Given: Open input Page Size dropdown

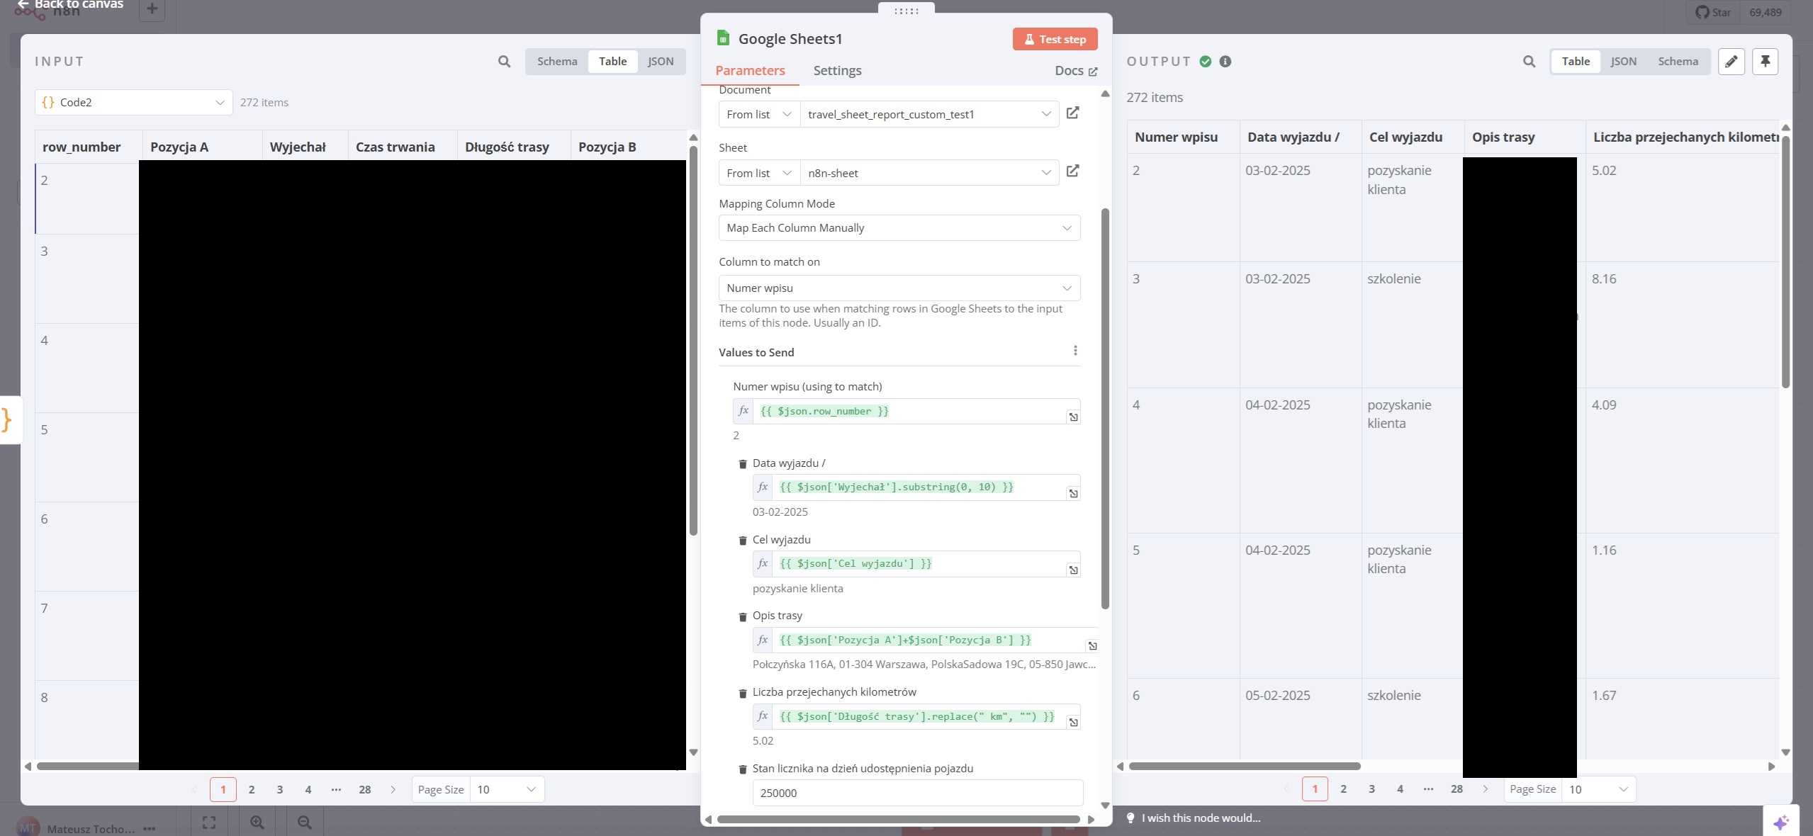Looking at the screenshot, I should pos(507,789).
